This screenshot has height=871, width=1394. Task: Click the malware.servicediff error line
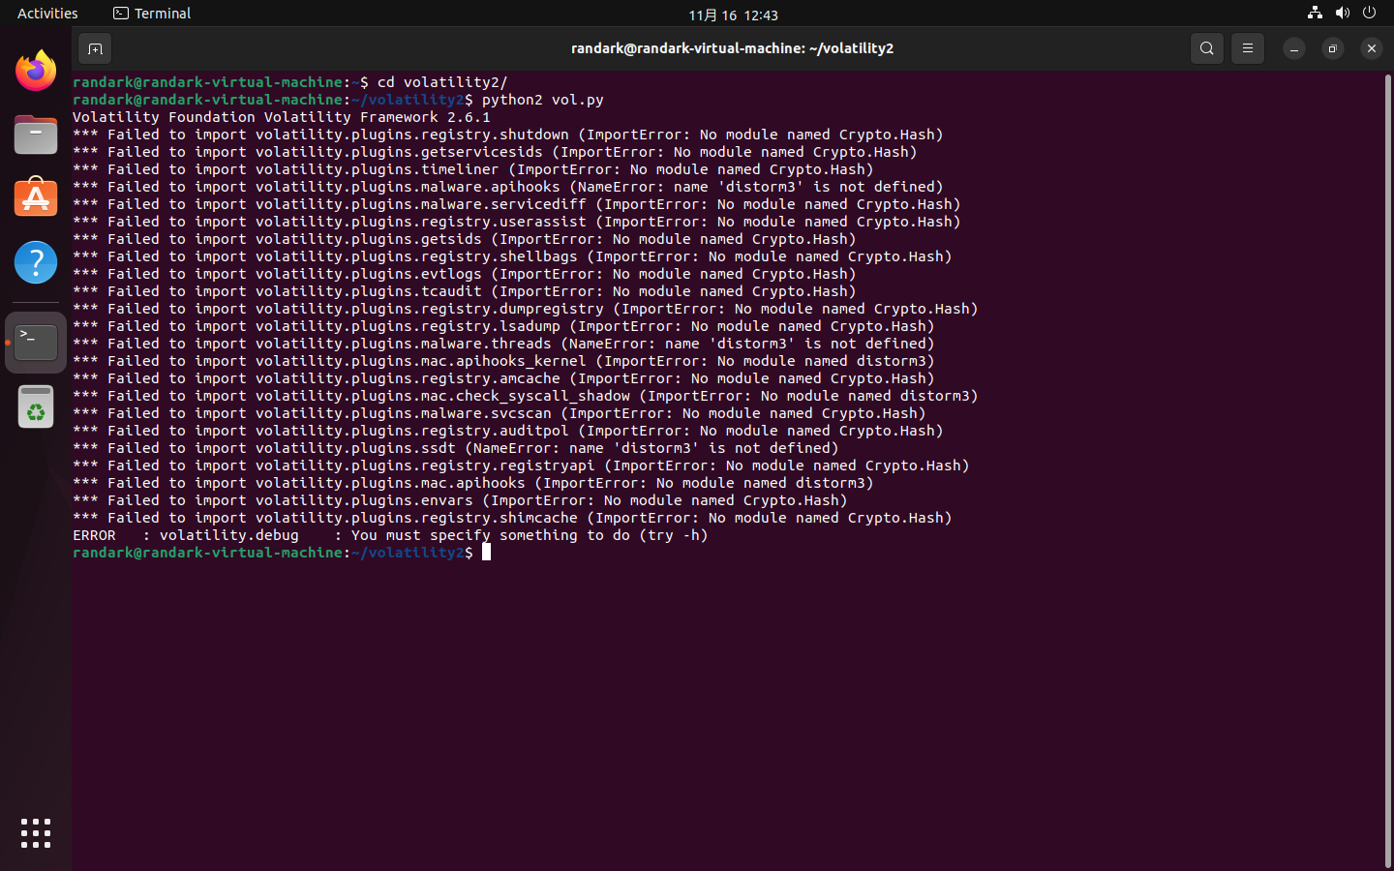pos(517,204)
